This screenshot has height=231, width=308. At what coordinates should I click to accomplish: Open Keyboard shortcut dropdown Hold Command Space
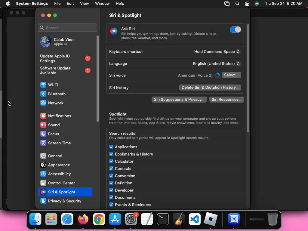pyautogui.click(x=217, y=52)
